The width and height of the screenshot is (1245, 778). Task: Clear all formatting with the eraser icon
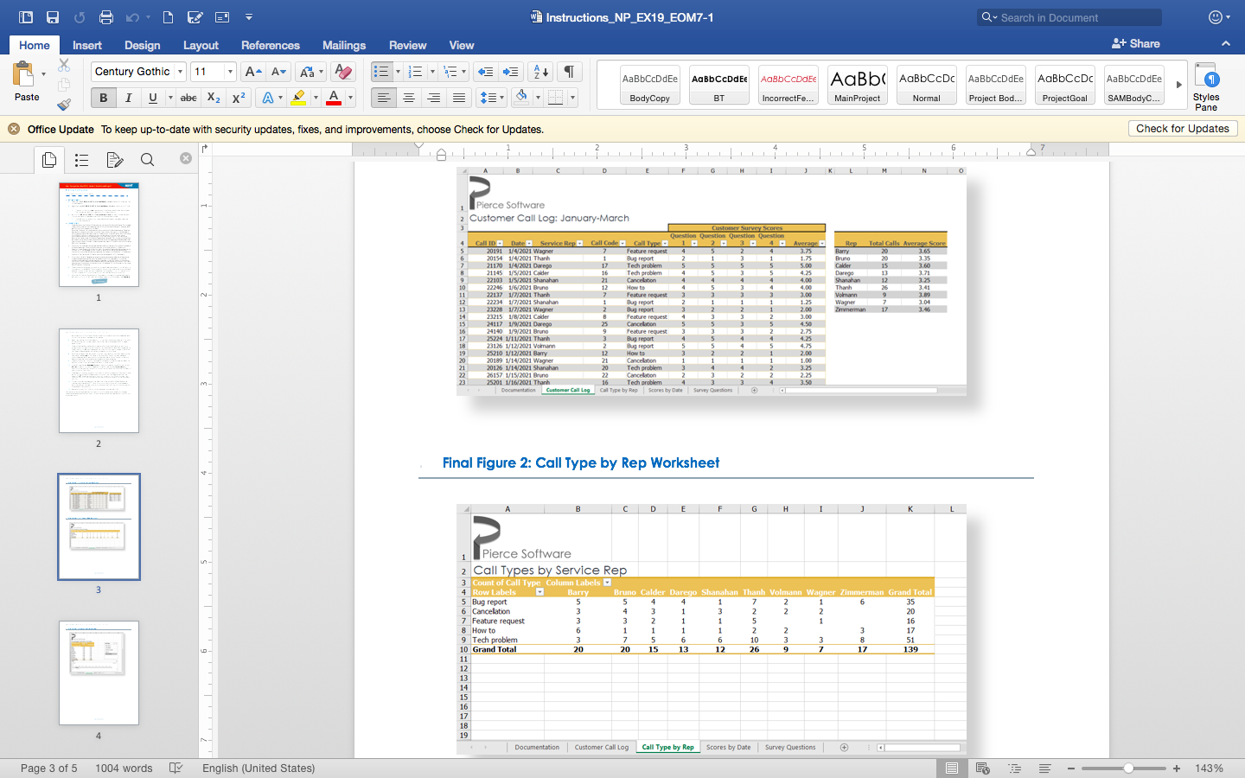[343, 72]
